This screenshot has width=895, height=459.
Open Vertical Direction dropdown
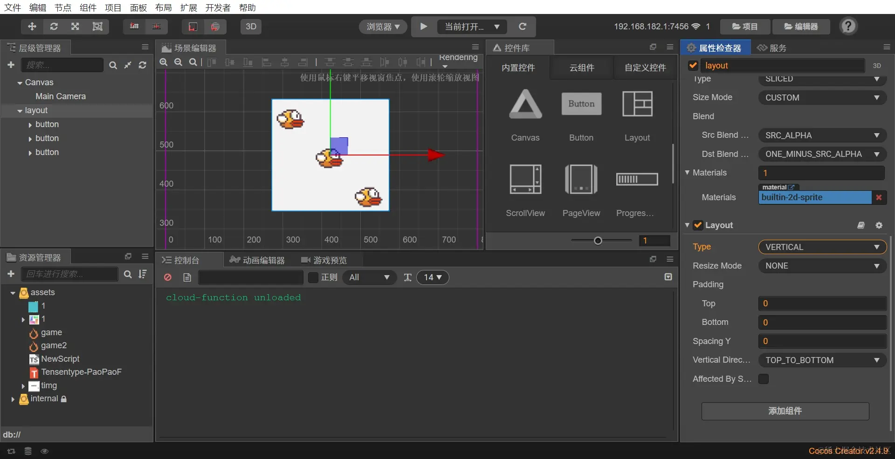click(822, 360)
